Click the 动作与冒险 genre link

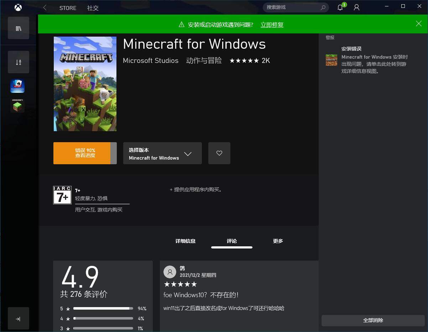(x=204, y=60)
